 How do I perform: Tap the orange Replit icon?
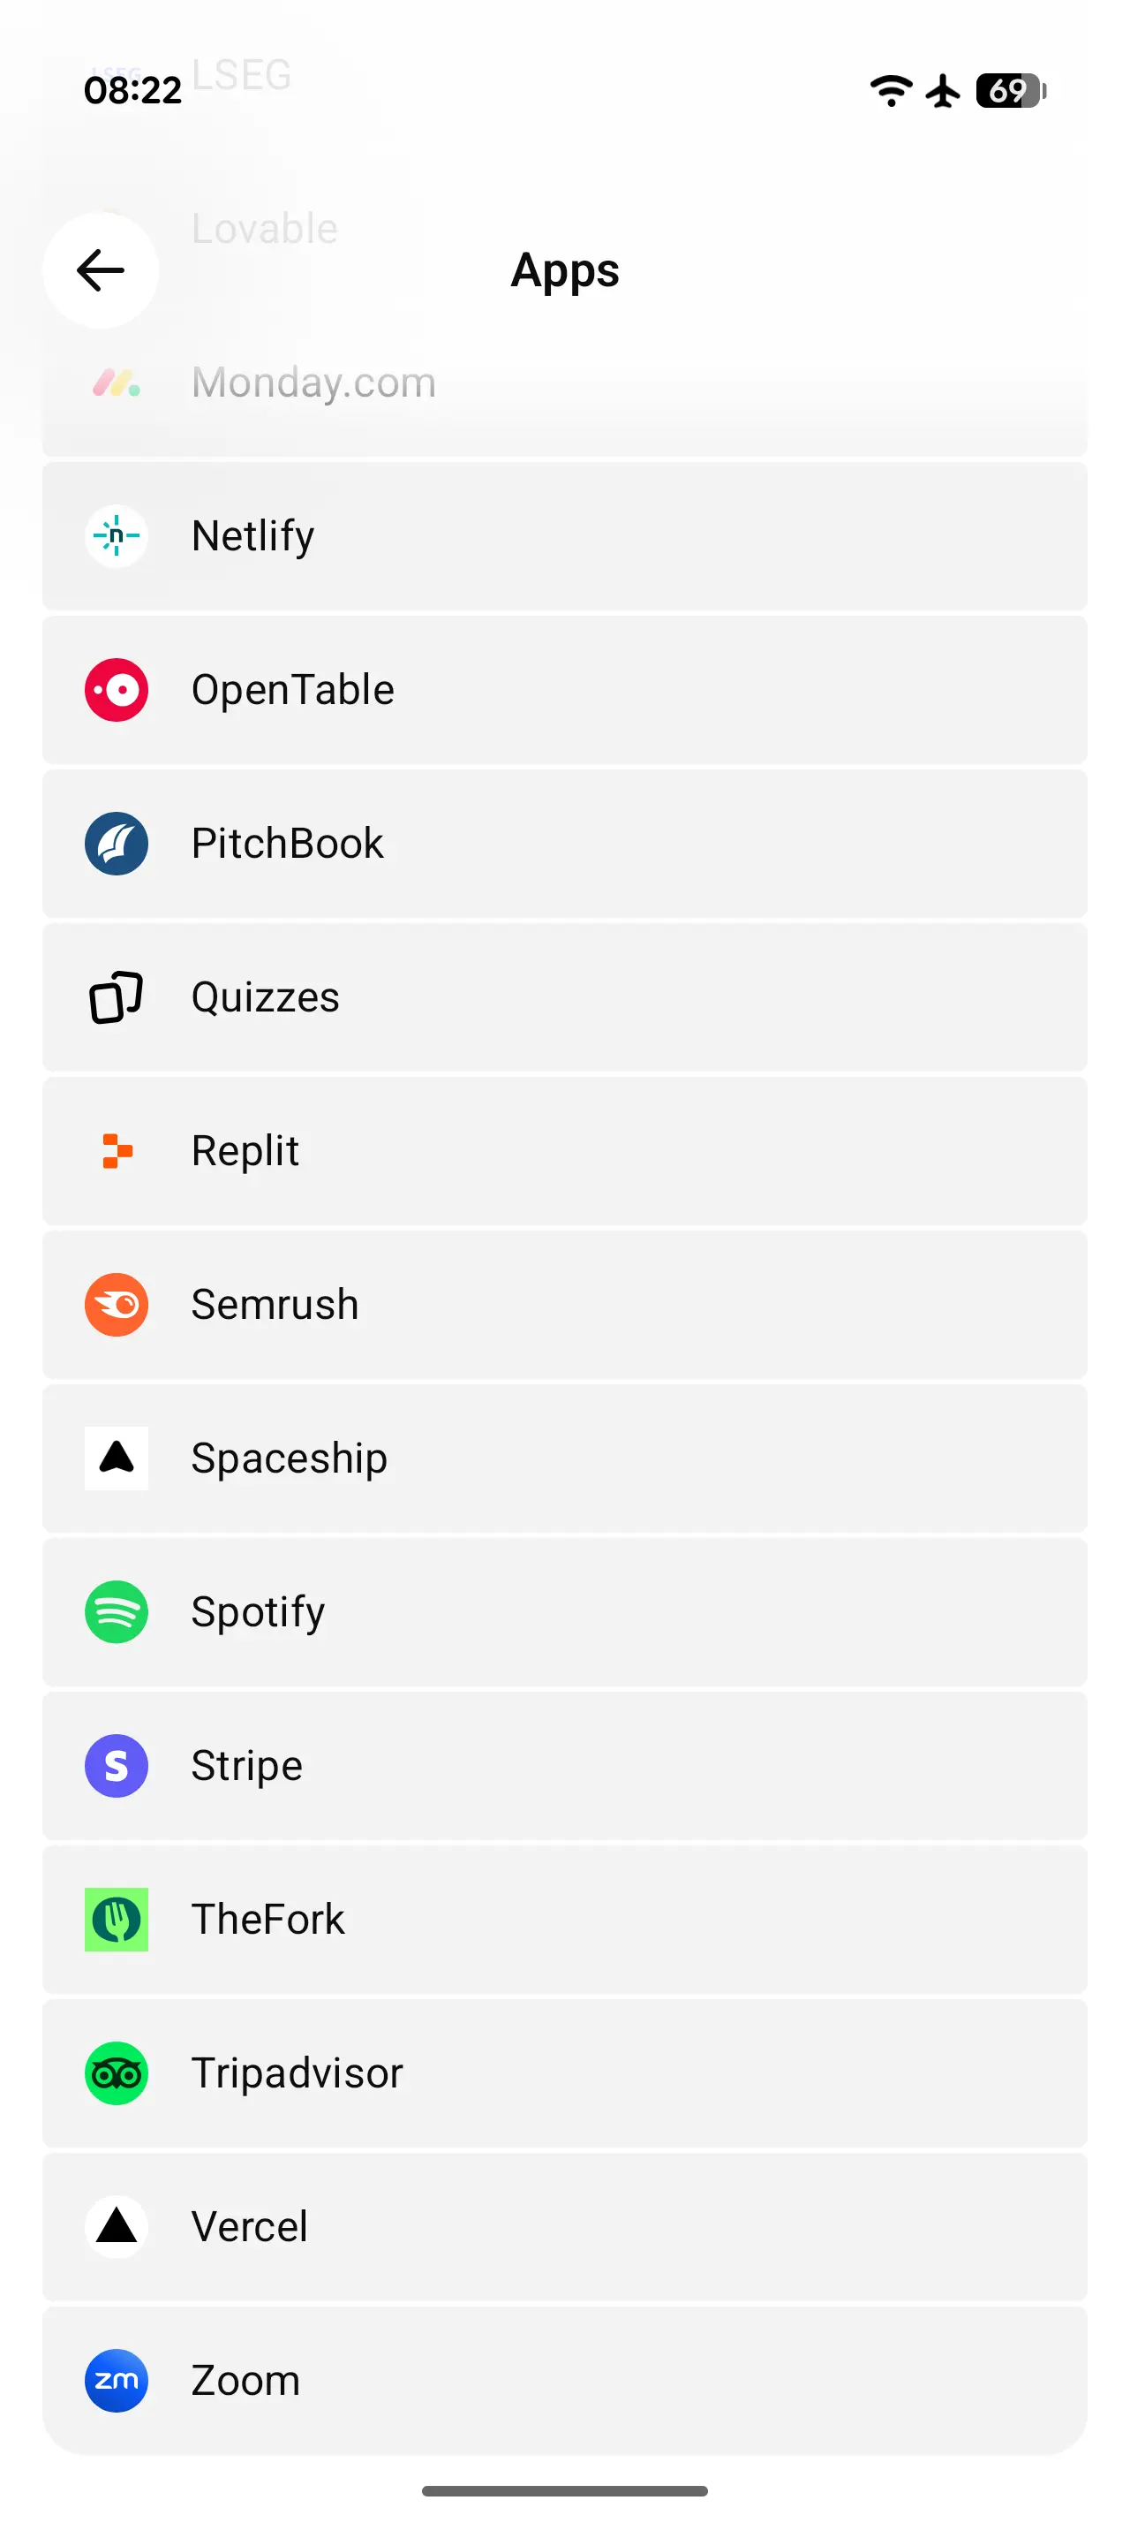coord(117,1151)
